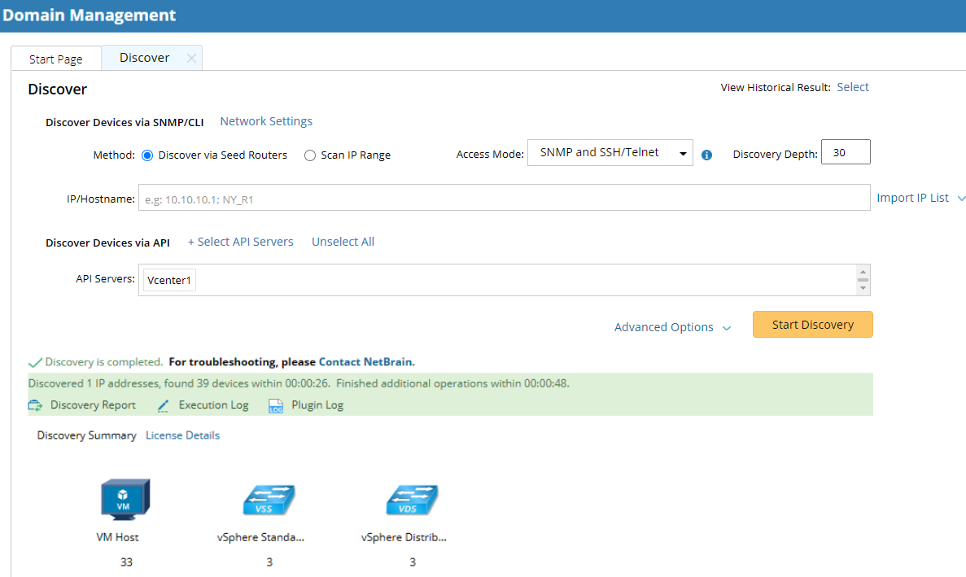Select the Scan IP Range option
Image resolution: width=966 pixels, height=577 pixels.
(x=310, y=155)
